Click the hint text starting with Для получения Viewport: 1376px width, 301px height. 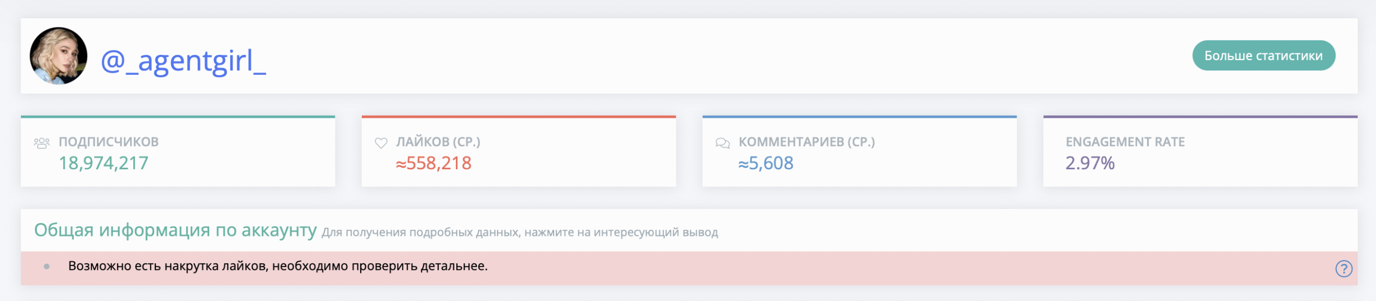tap(519, 233)
